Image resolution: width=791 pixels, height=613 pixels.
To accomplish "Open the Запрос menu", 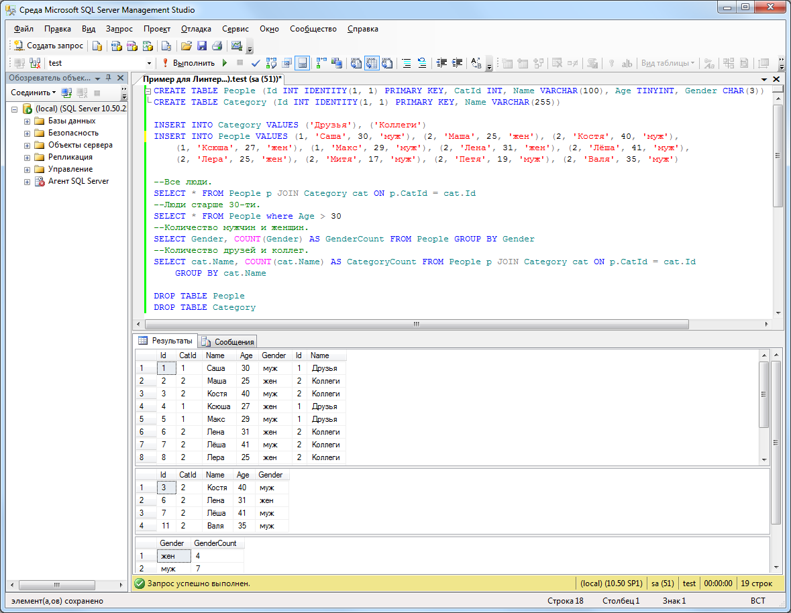I will (x=119, y=29).
